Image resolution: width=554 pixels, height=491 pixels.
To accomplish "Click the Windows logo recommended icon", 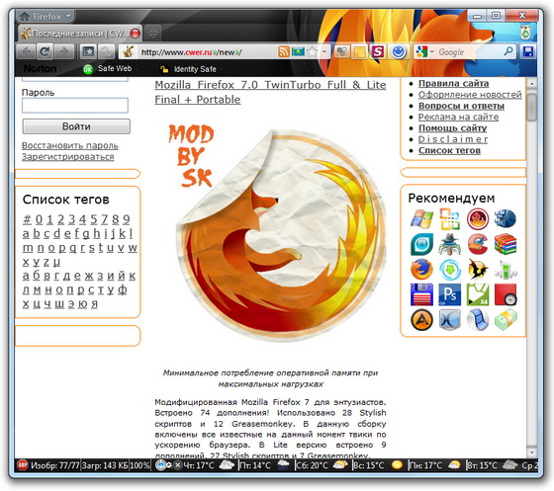I will coord(421,218).
